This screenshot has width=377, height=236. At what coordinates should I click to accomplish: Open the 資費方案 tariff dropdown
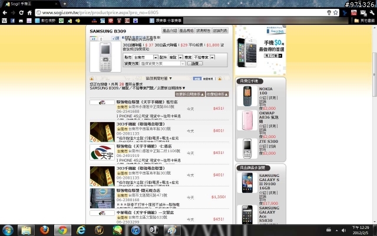[163, 64]
